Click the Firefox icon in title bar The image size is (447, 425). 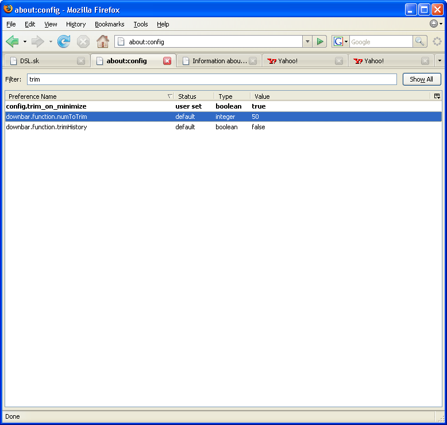(x=8, y=9)
